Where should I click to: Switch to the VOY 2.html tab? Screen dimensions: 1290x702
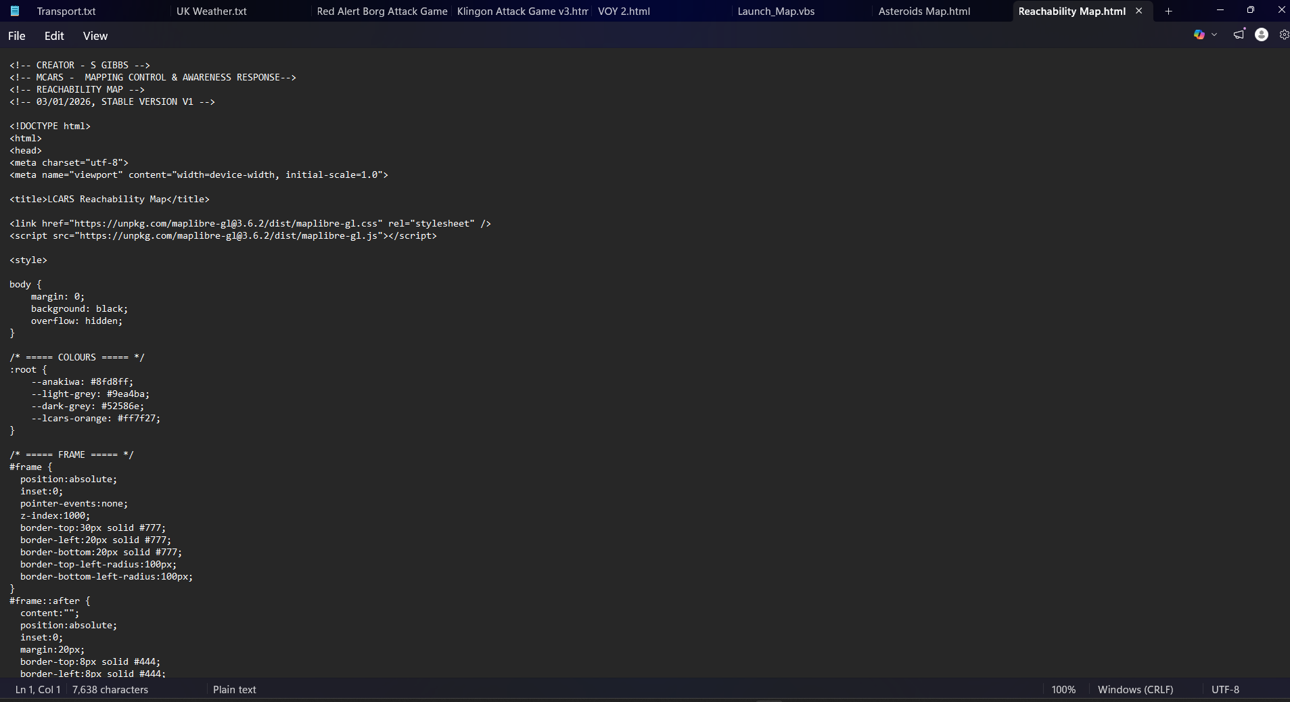click(624, 11)
